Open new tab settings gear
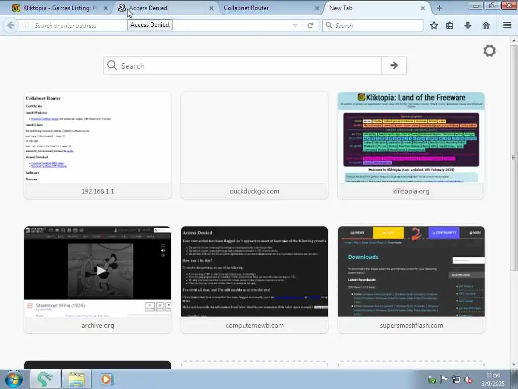The image size is (518, 389). point(490,51)
